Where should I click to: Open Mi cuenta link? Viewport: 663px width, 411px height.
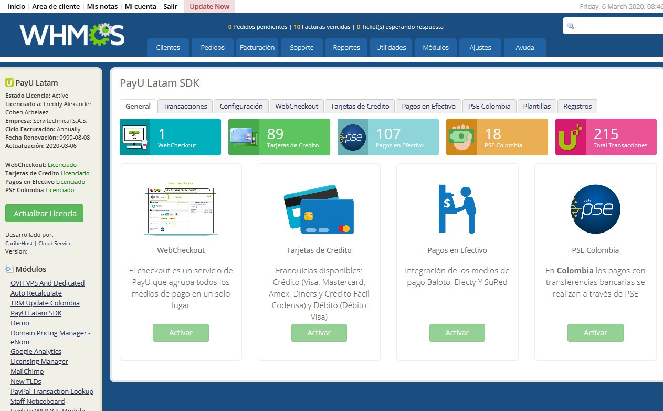click(141, 6)
